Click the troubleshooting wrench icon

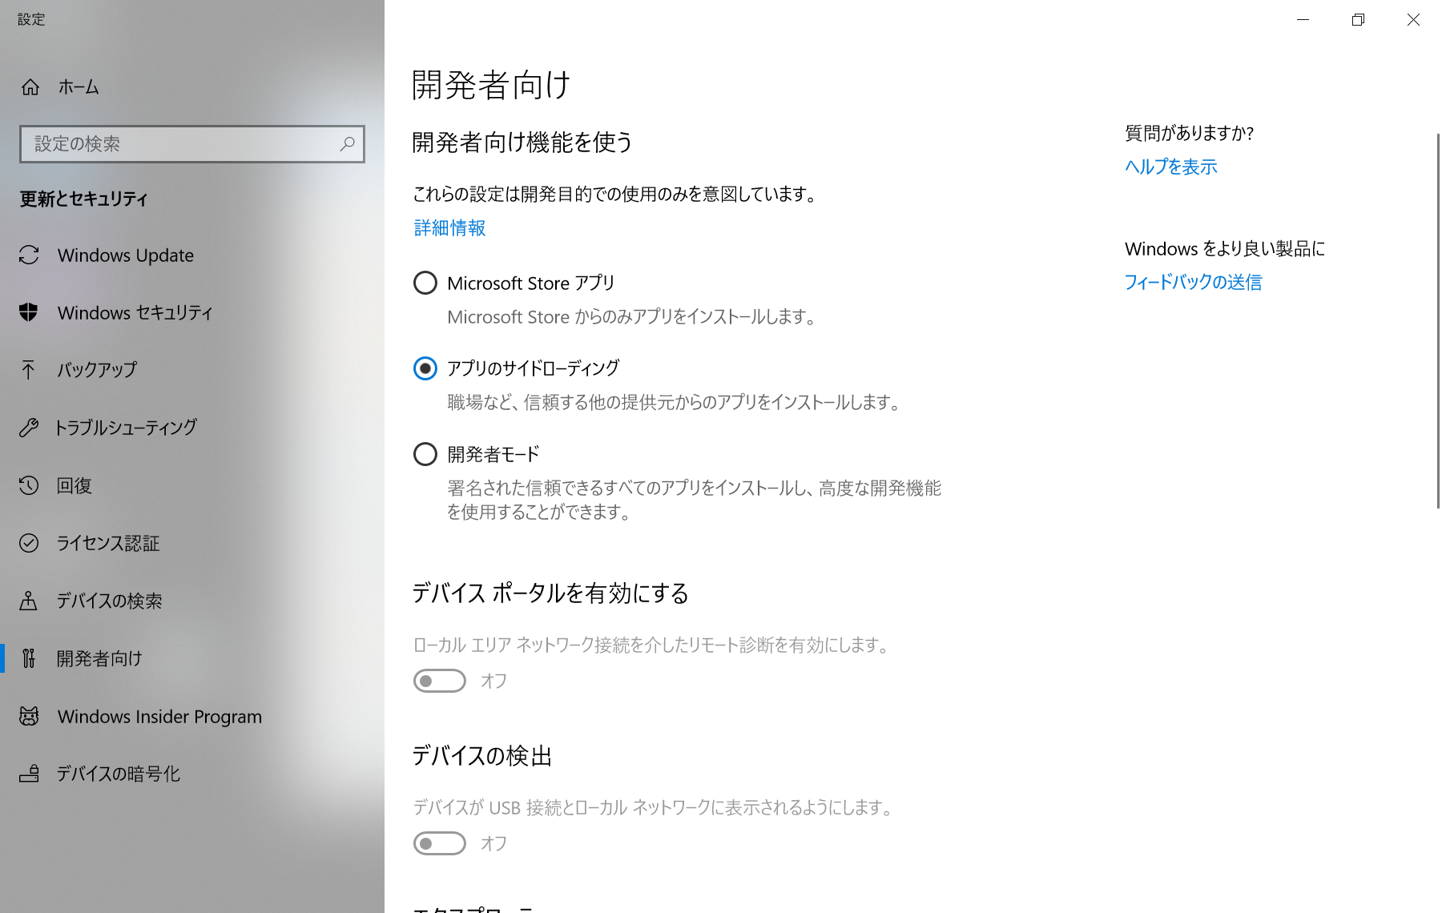pyautogui.click(x=29, y=428)
